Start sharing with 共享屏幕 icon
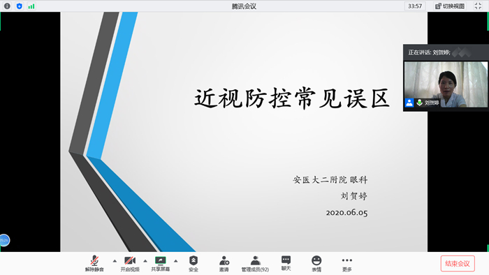This screenshot has width=489, height=275. [x=160, y=263]
